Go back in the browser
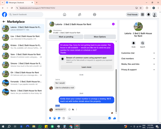This screenshot has height=129, width=161. pyautogui.click(x=3, y=8)
